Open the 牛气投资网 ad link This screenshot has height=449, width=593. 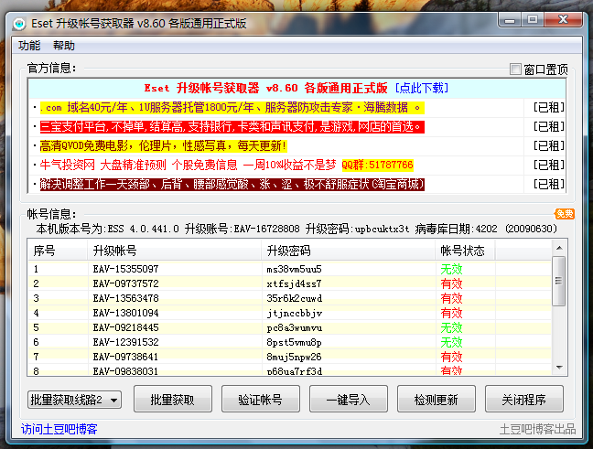[188, 165]
